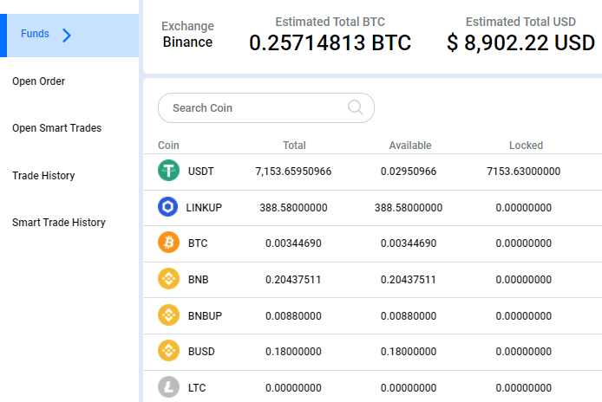Click the magnifier search icon
602x402 pixels.
tap(356, 107)
